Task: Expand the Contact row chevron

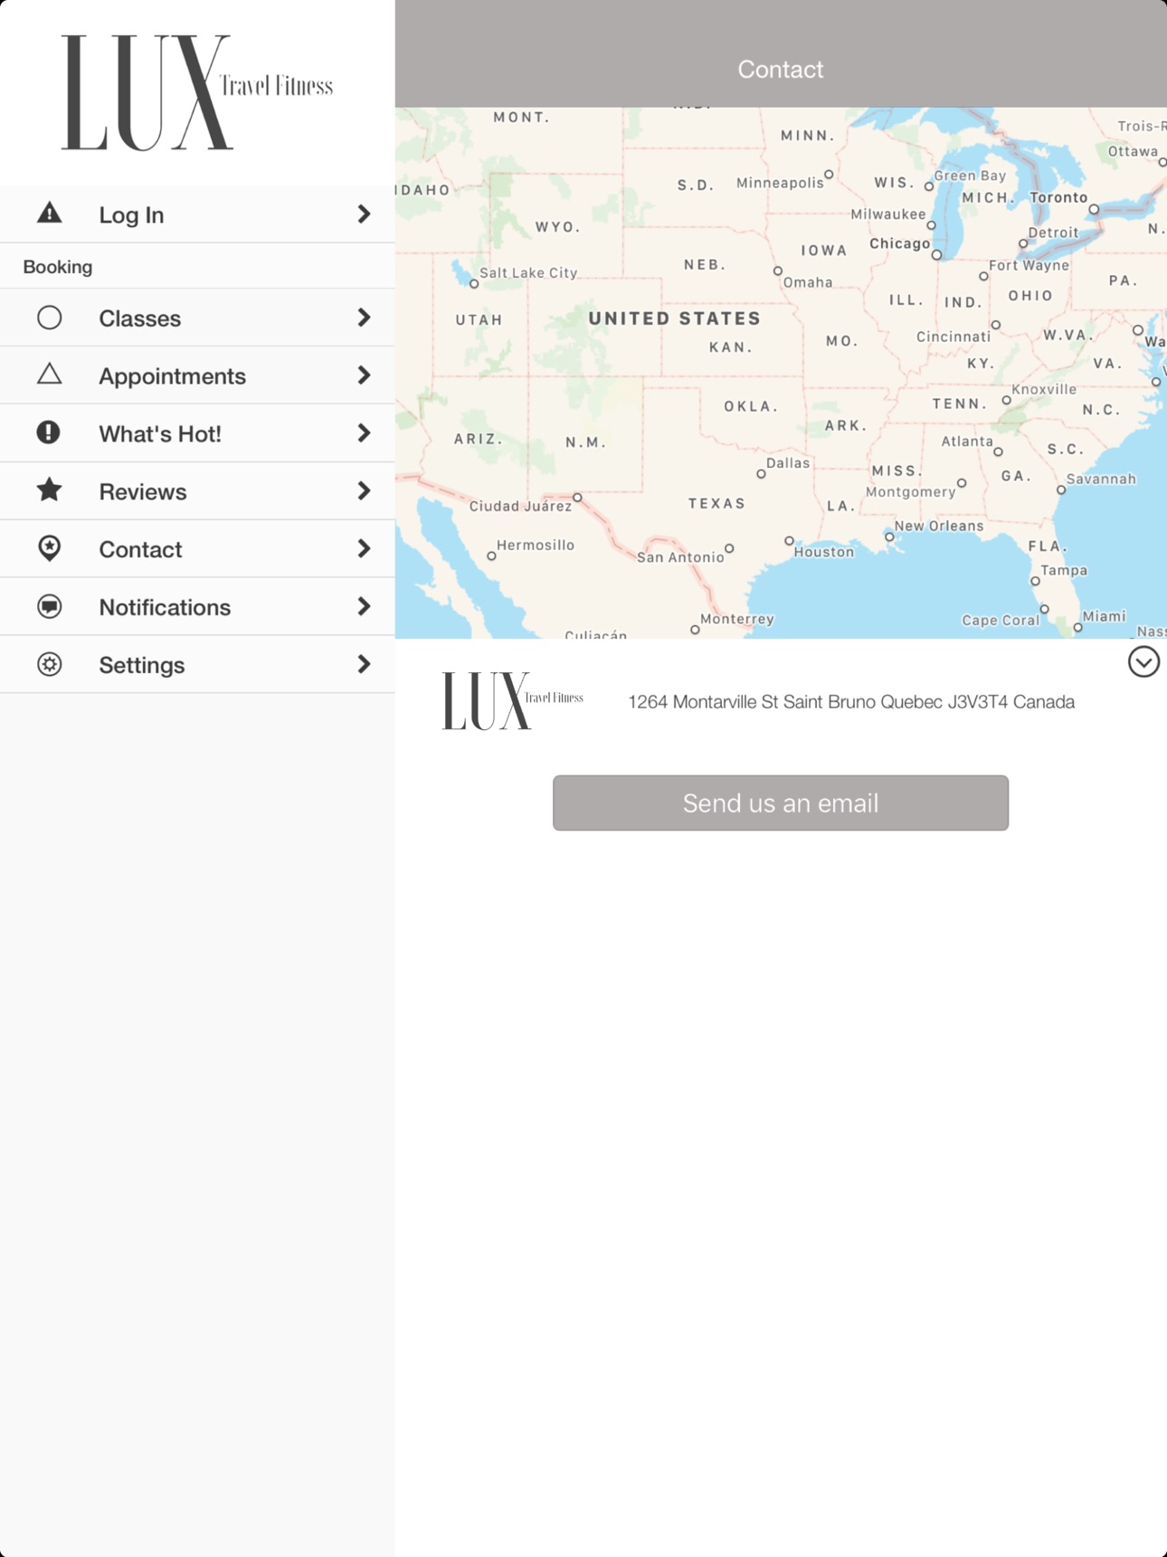Action: pyautogui.click(x=364, y=549)
